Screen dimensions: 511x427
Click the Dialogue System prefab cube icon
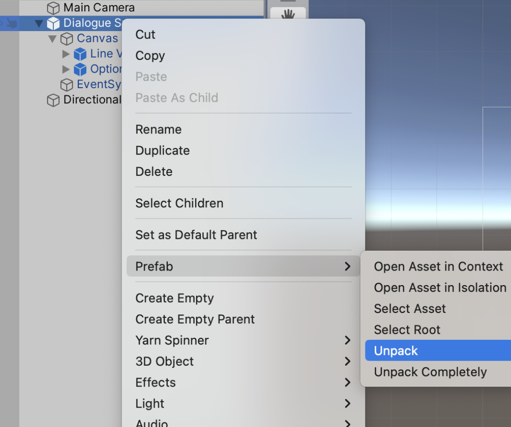click(x=54, y=23)
